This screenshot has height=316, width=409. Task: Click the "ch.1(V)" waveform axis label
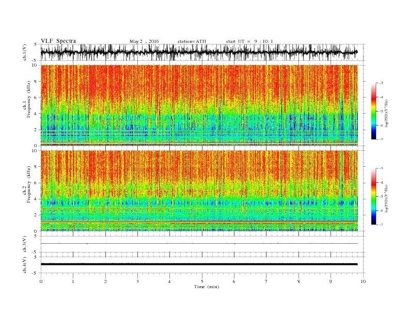coord(24,52)
